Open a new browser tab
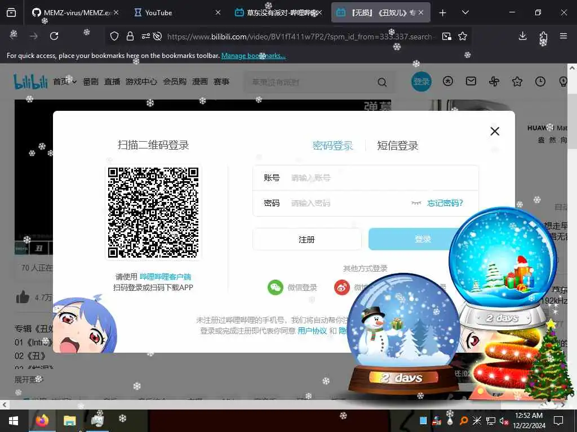 pyautogui.click(x=443, y=13)
